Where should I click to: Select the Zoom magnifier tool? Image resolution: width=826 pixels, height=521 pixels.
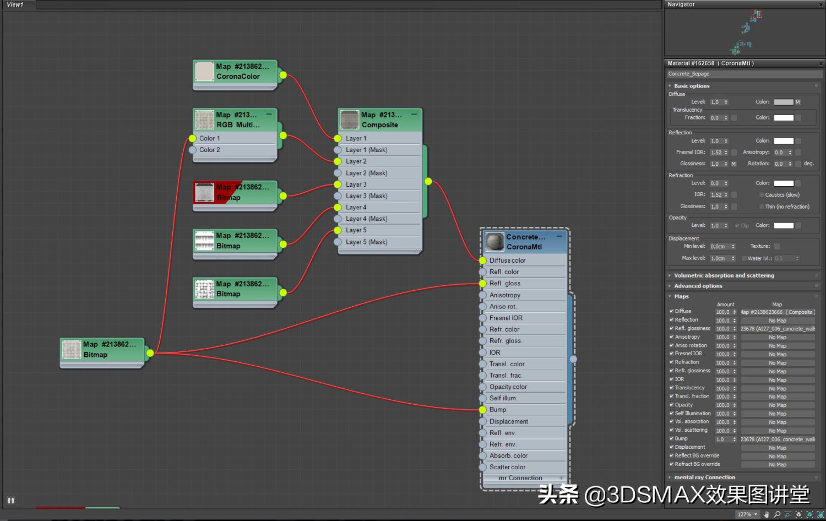pyautogui.click(x=777, y=514)
